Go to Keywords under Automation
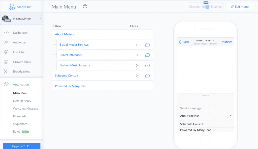Screen dimensions: 258x149 pyautogui.click(x=19, y=116)
